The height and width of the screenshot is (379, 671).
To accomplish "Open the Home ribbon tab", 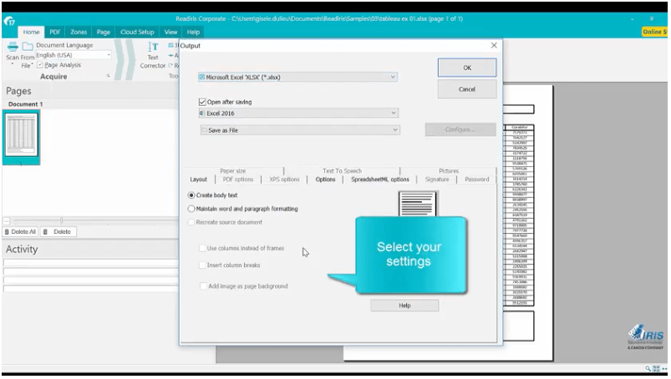I will (31, 32).
